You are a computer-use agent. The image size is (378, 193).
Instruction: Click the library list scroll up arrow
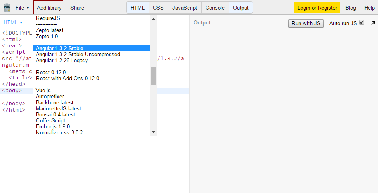(x=153, y=19)
